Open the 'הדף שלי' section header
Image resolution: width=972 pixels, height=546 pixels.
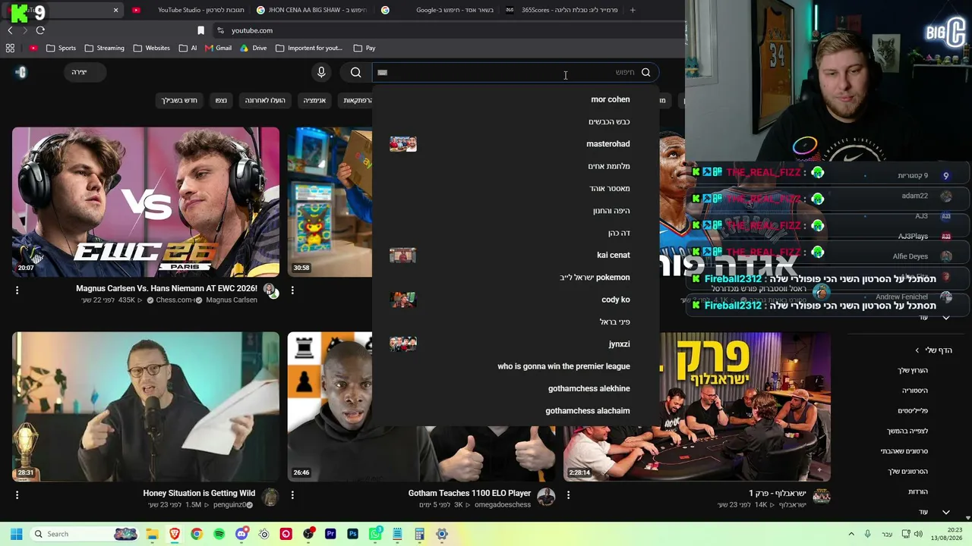933,350
